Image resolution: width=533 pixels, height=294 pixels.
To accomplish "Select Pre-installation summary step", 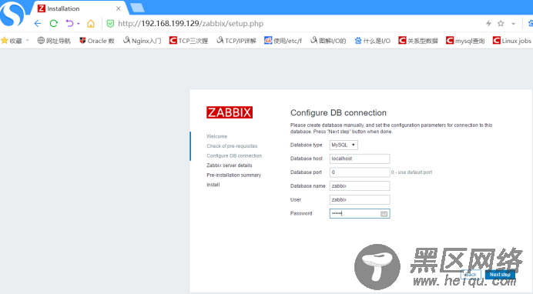I will (234, 175).
